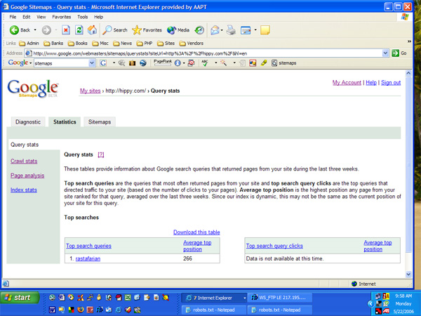This screenshot has height=316, width=421.
Task: Print the page with the printer icon
Action: click(x=231, y=30)
